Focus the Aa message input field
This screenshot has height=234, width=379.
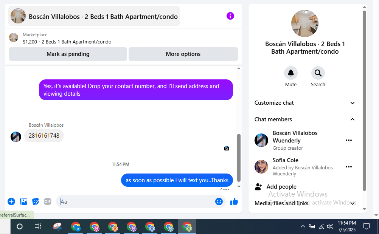(x=135, y=201)
